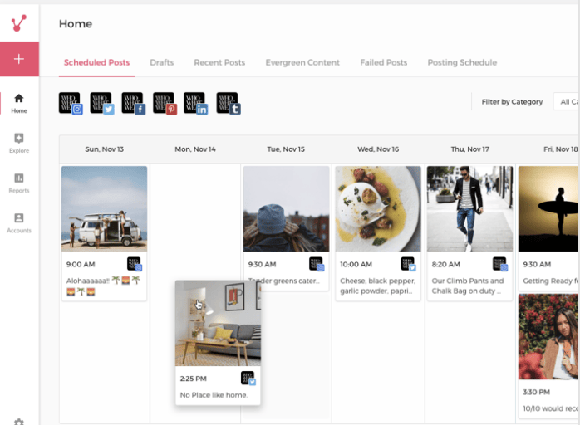
Task: Open settings via the gear icon
Action: (19, 422)
